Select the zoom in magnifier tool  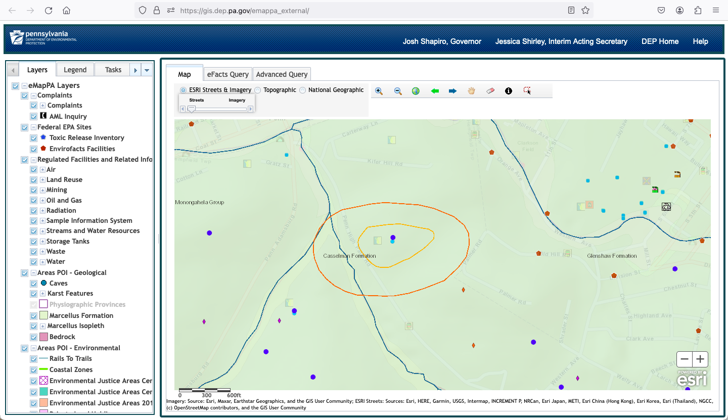tap(379, 91)
